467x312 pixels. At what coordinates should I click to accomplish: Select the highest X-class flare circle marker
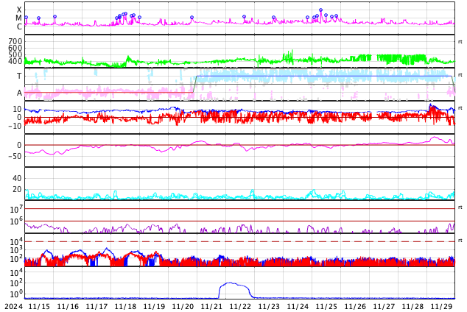[320, 10]
